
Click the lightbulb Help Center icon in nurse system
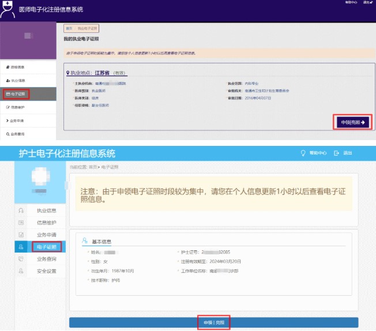coord(301,153)
